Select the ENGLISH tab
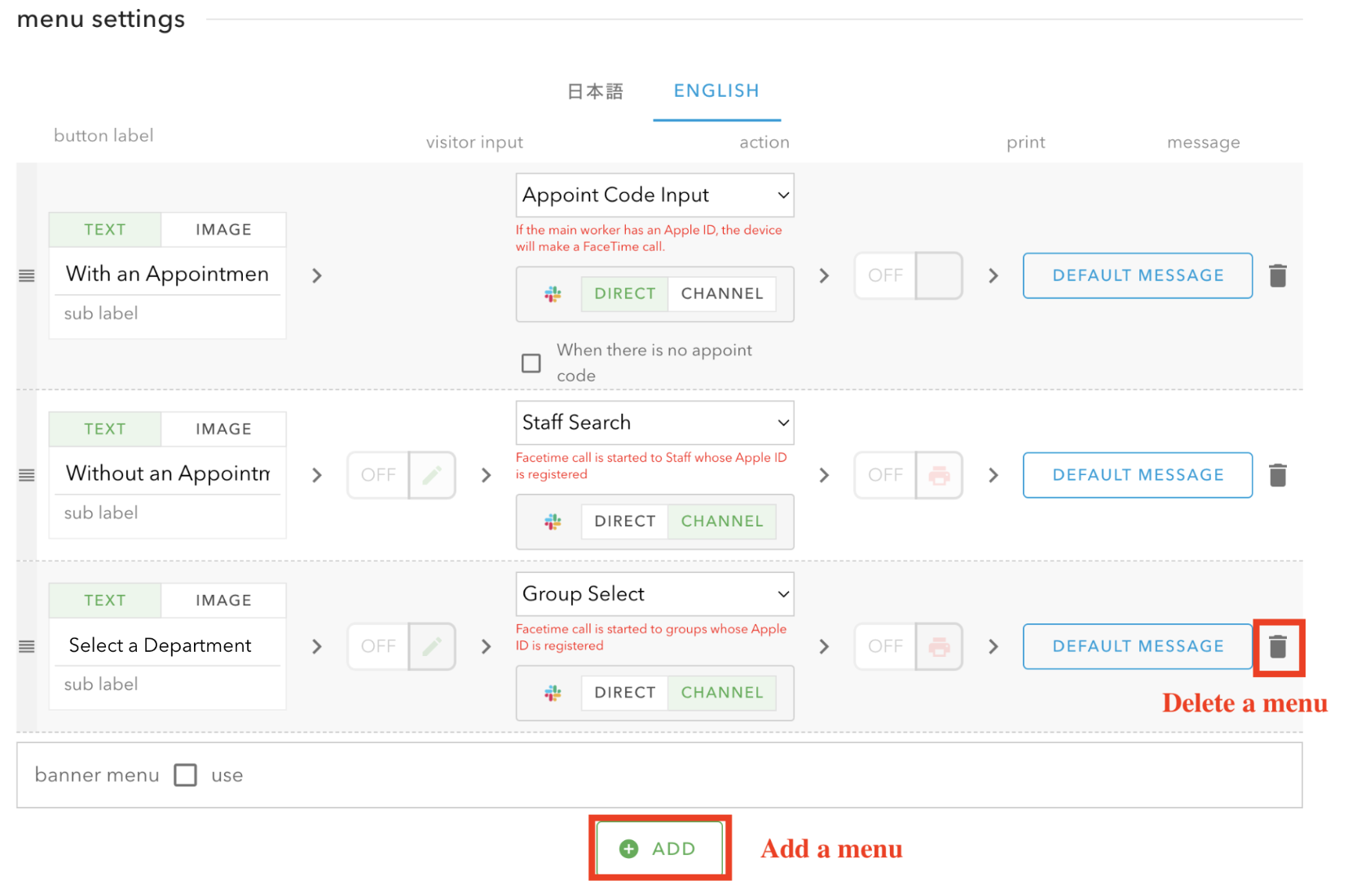This screenshot has height=885, width=1348. 716,90
